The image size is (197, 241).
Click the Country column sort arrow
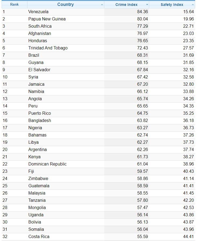point(102,5)
